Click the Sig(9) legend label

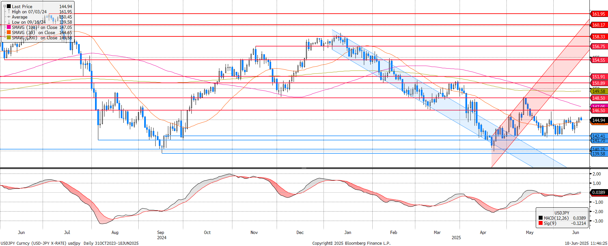[x=550, y=223]
